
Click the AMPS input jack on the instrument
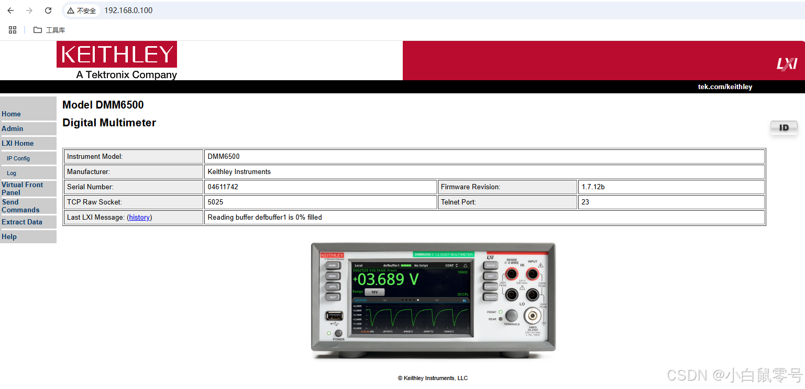(533, 316)
